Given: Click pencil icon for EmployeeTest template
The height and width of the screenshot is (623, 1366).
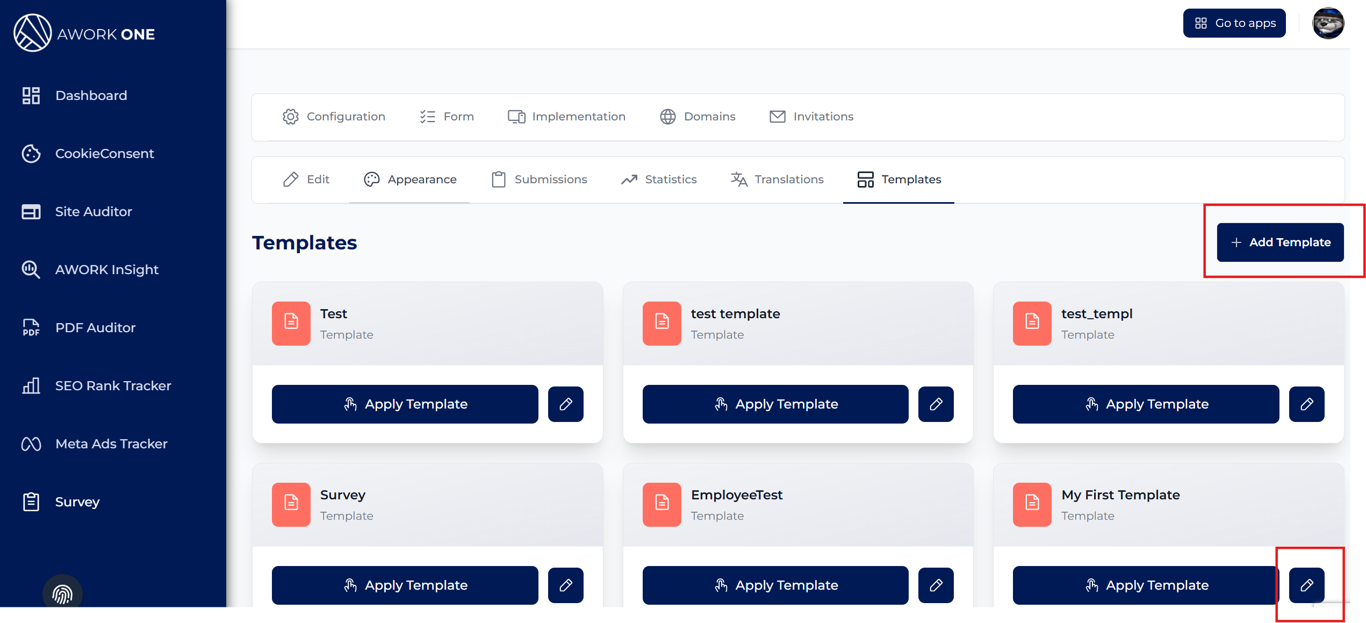Looking at the screenshot, I should coord(936,585).
